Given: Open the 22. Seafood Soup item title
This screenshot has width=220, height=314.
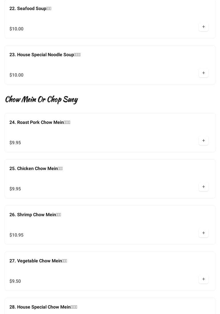Looking at the screenshot, I should coord(30,9).
